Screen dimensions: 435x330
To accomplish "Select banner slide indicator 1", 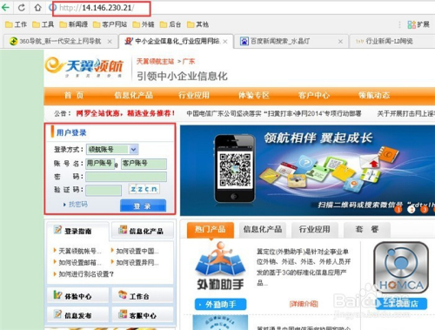I will click(398, 209).
